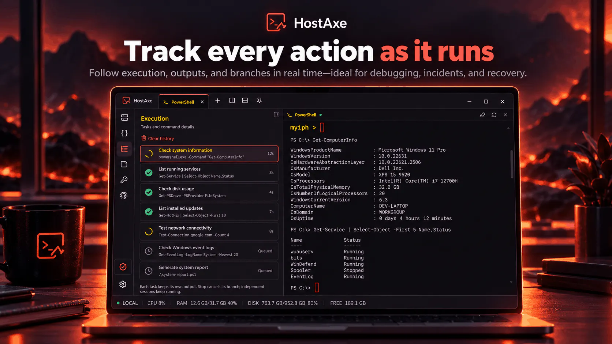Select the Execution task list sidebar icon
This screenshot has width=612, height=344.
click(x=124, y=149)
